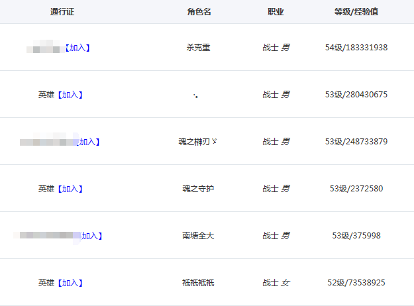Click 英雄 passport in the 祗祗祗祗 row
Viewport: 414px width, 306px height.
[x=46, y=283]
